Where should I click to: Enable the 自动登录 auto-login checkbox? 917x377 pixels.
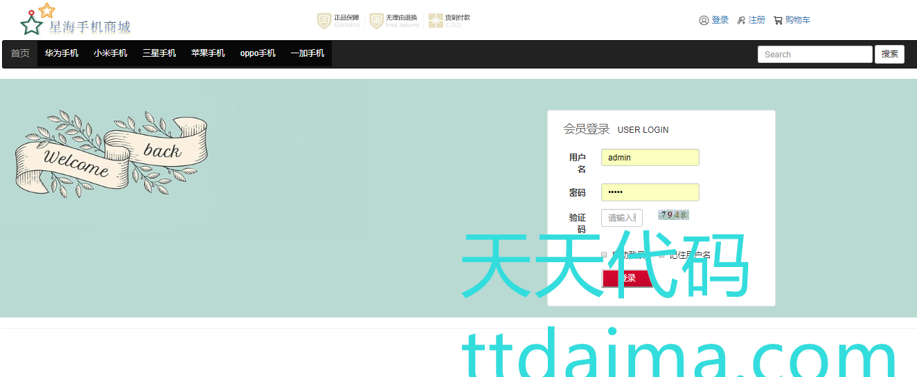[604, 255]
